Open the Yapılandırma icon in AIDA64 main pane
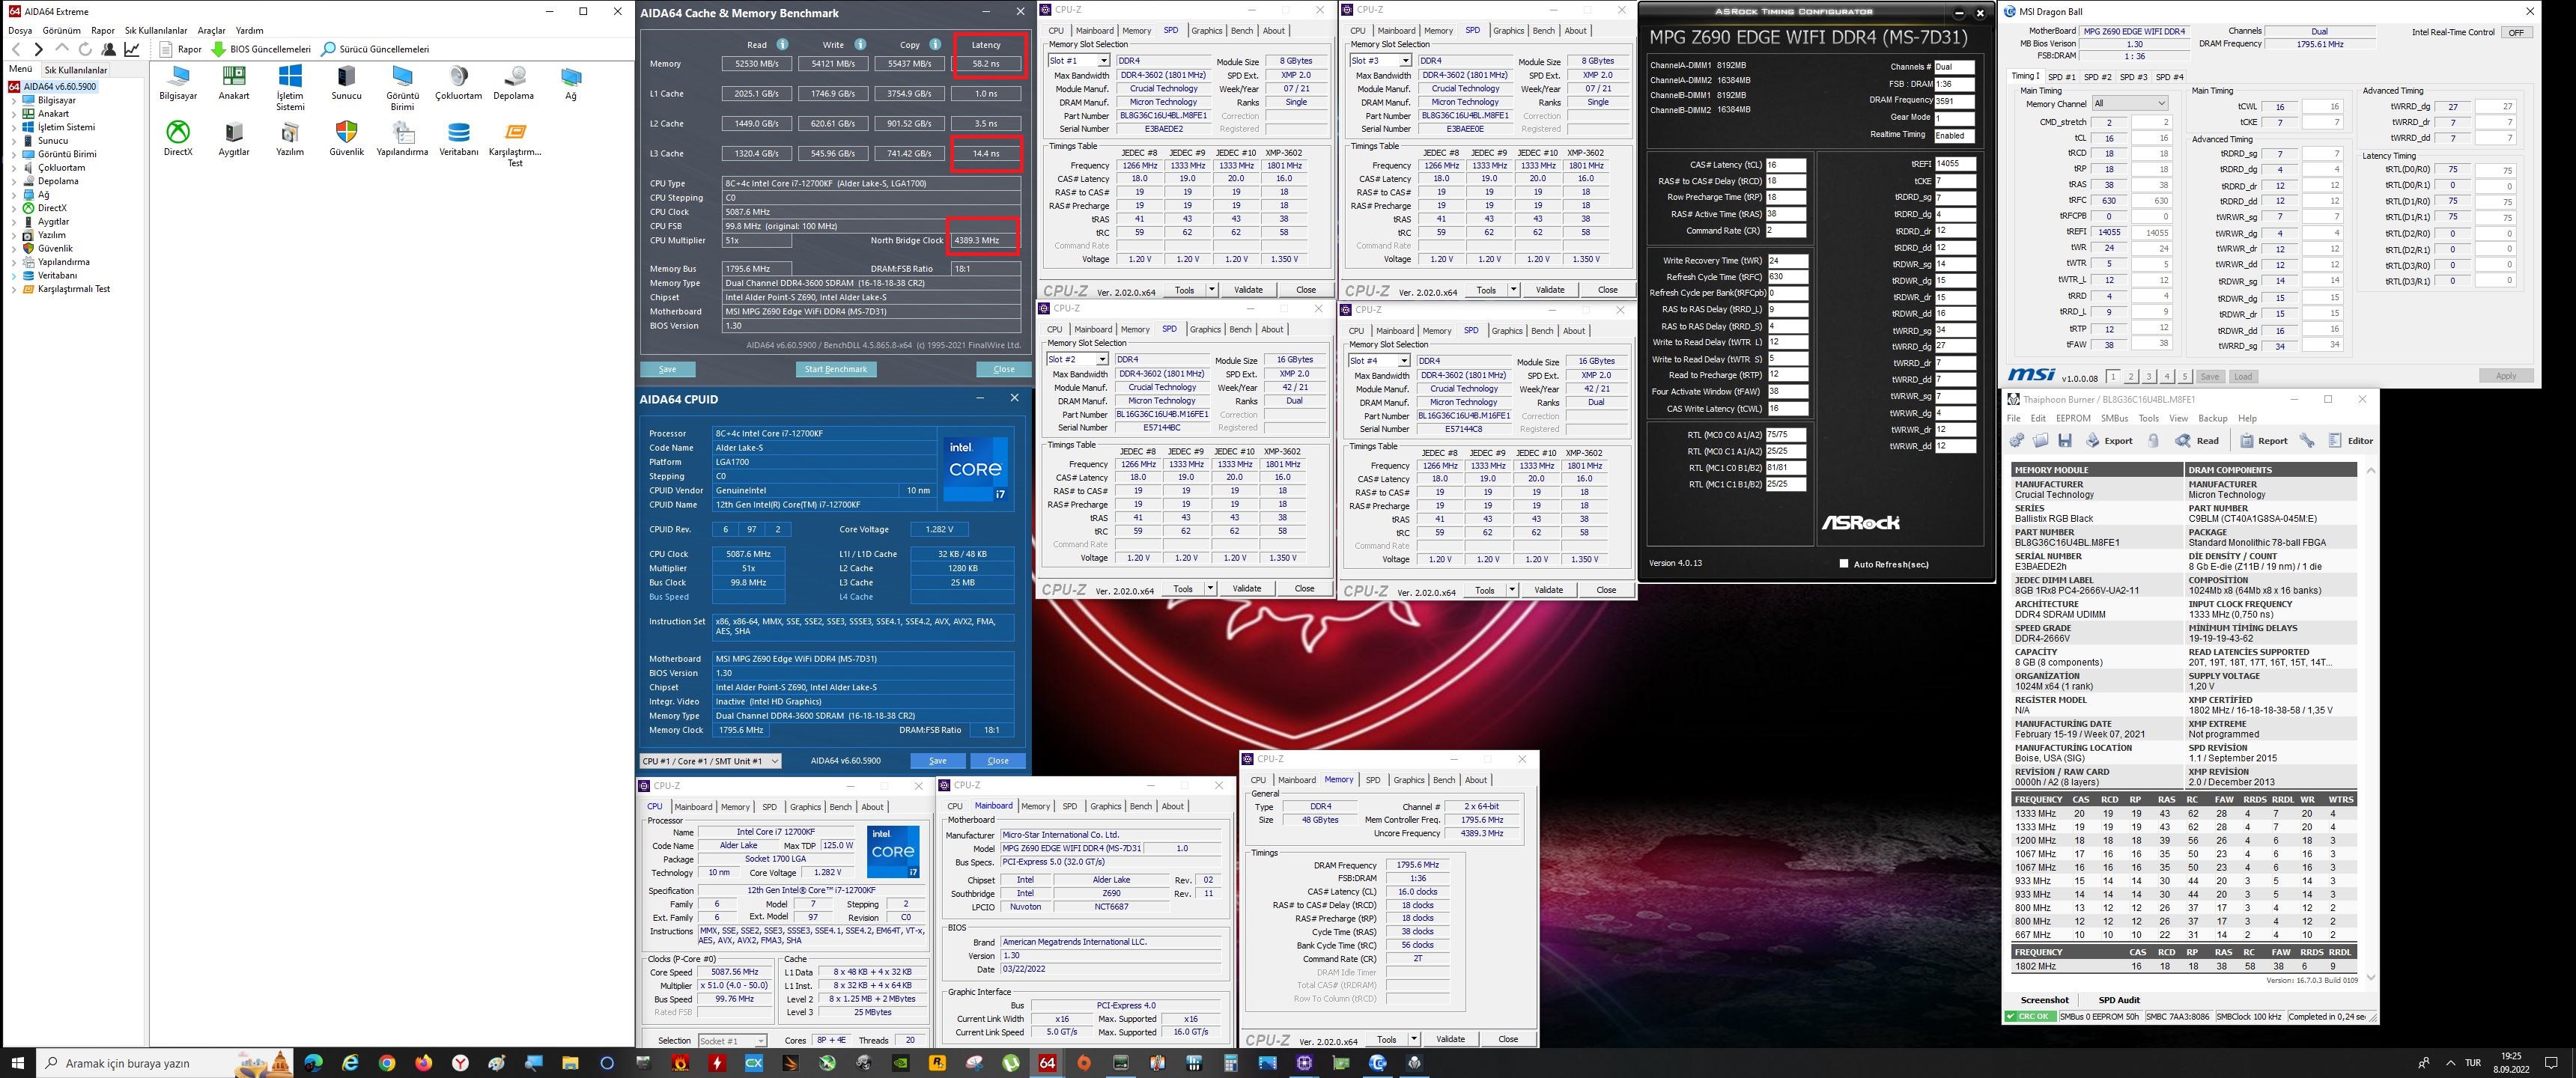 click(402, 139)
